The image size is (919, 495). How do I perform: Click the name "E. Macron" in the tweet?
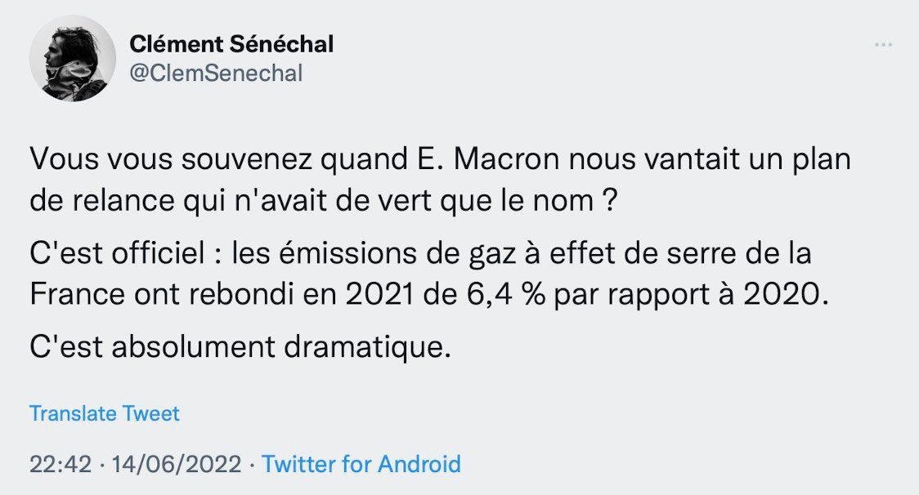489,159
